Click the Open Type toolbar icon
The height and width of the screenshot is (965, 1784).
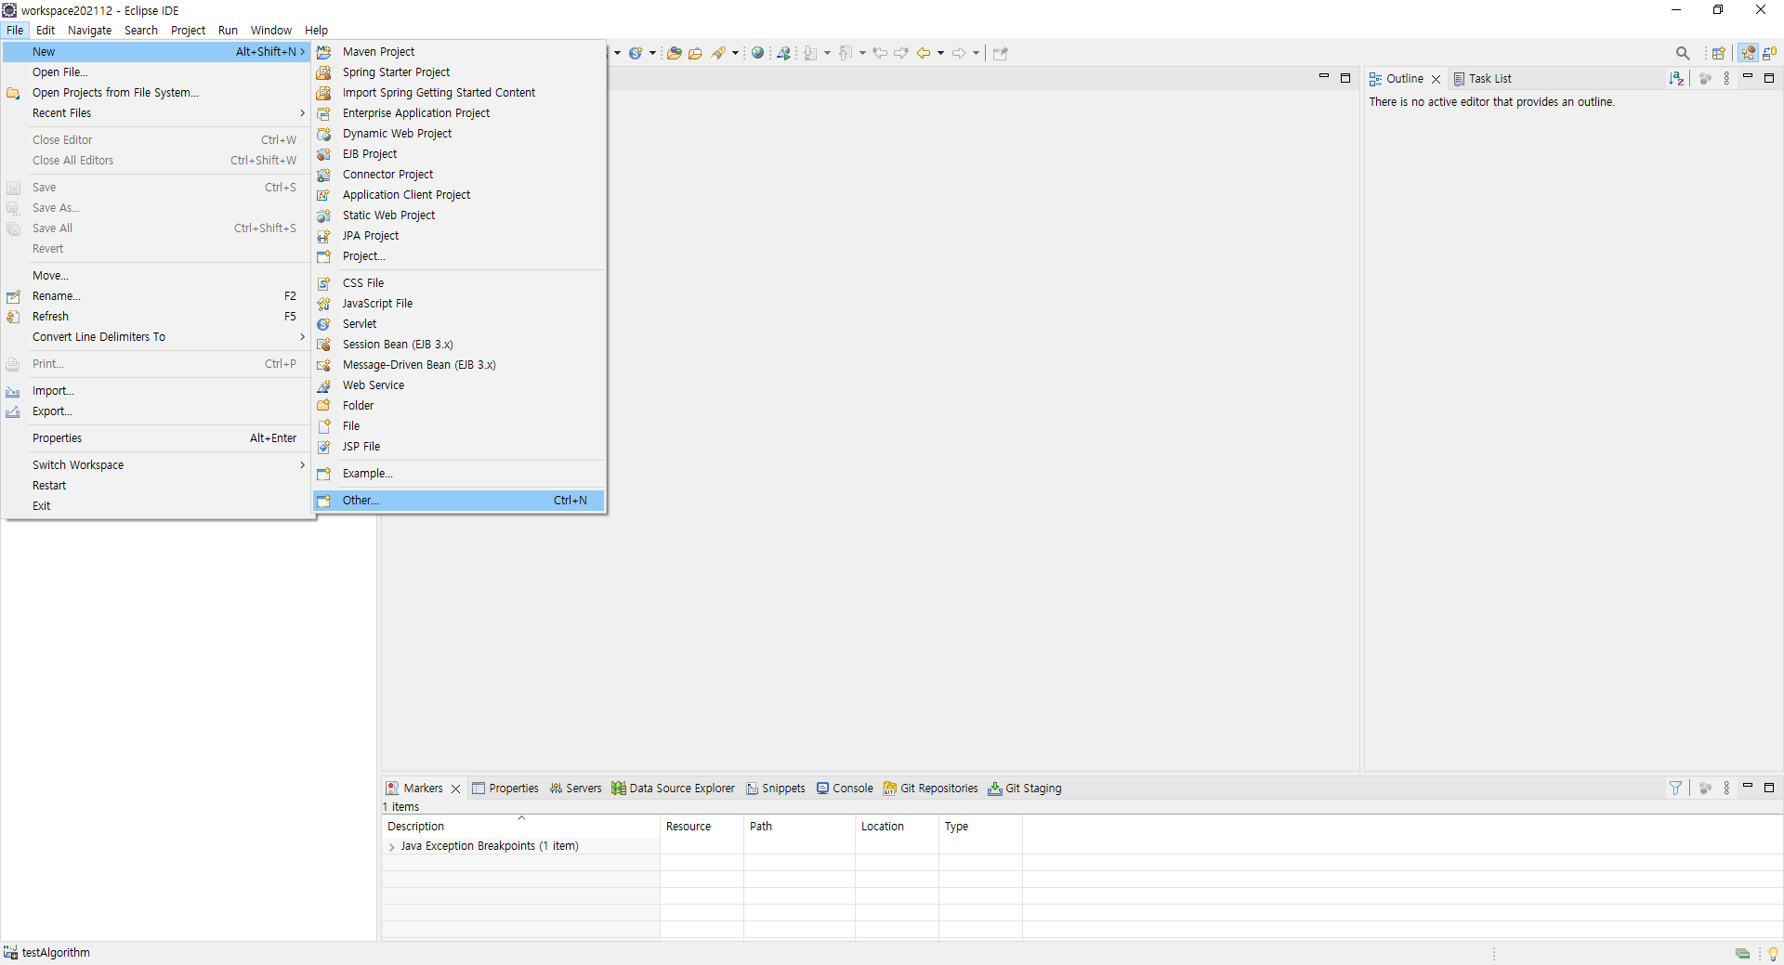(x=675, y=53)
